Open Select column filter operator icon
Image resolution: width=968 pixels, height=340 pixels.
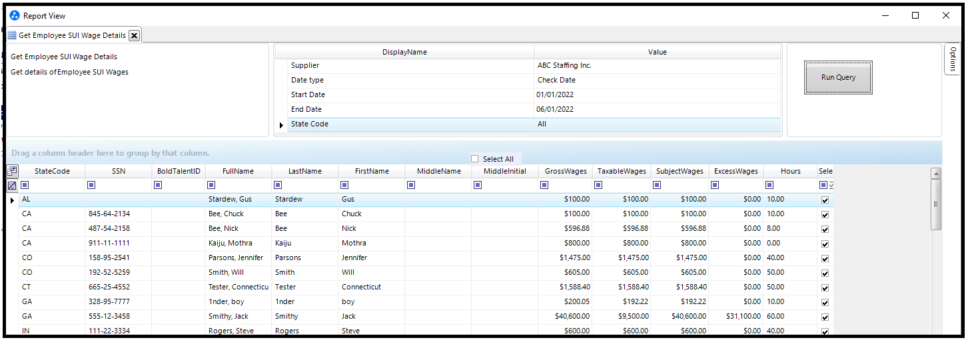(x=823, y=186)
